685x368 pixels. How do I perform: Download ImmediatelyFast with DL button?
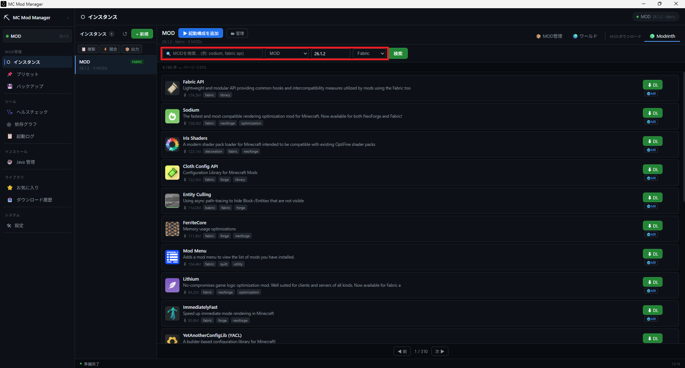coord(653,310)
